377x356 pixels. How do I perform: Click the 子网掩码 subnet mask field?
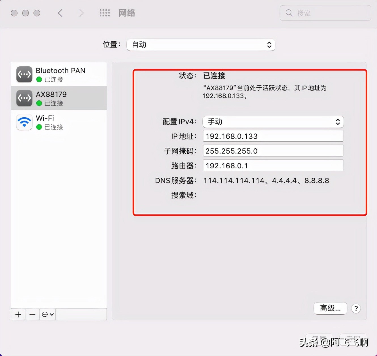click(x=273, y=151)
